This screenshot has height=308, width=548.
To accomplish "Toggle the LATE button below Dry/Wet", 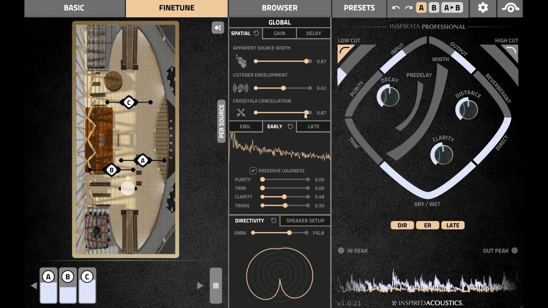I will click(453, 225).
